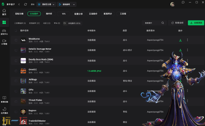The width and height of the screenshot is (205, 126).
Task: Open the 配置分享 tab
Action: click(x=78, y=14)
